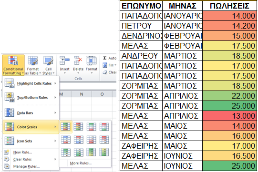Apply Green-White color scale

[66, 152]
